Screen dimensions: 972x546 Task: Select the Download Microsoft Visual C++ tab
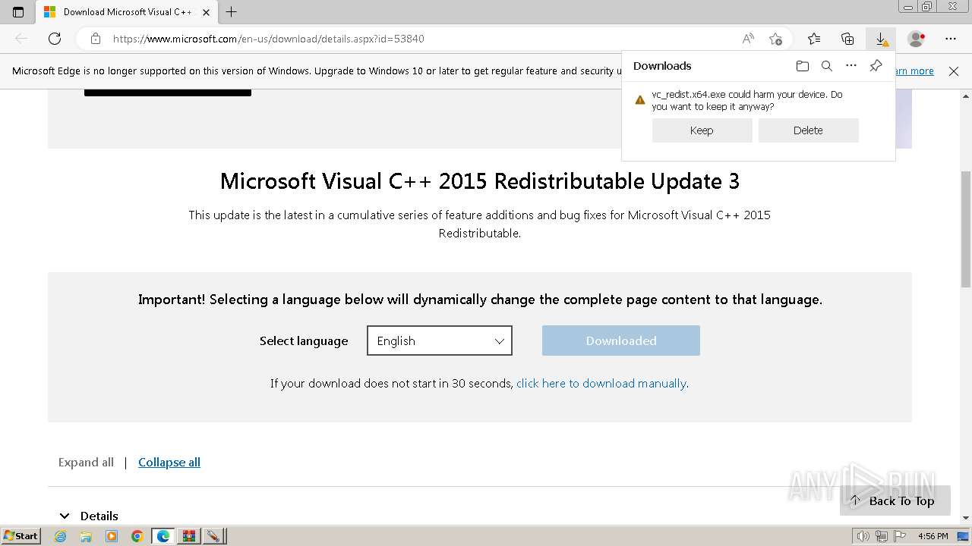click(x=127, y=12)
